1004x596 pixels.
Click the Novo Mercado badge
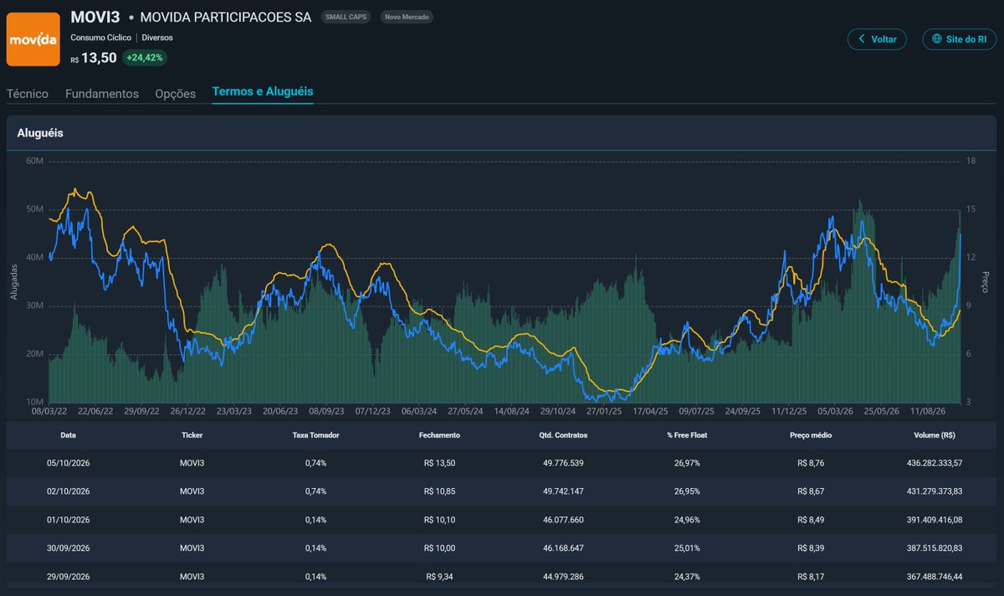407,17
